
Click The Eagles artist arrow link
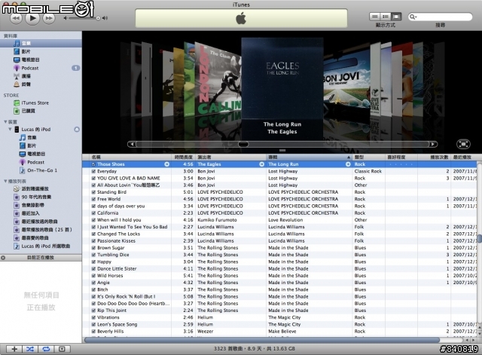[x=261, y=164]
